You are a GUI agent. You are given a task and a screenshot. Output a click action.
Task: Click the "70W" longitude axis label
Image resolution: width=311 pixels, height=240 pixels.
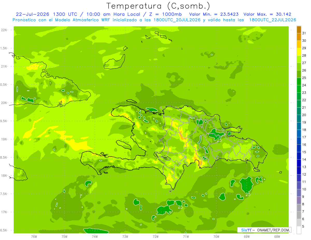click(216, 237)
